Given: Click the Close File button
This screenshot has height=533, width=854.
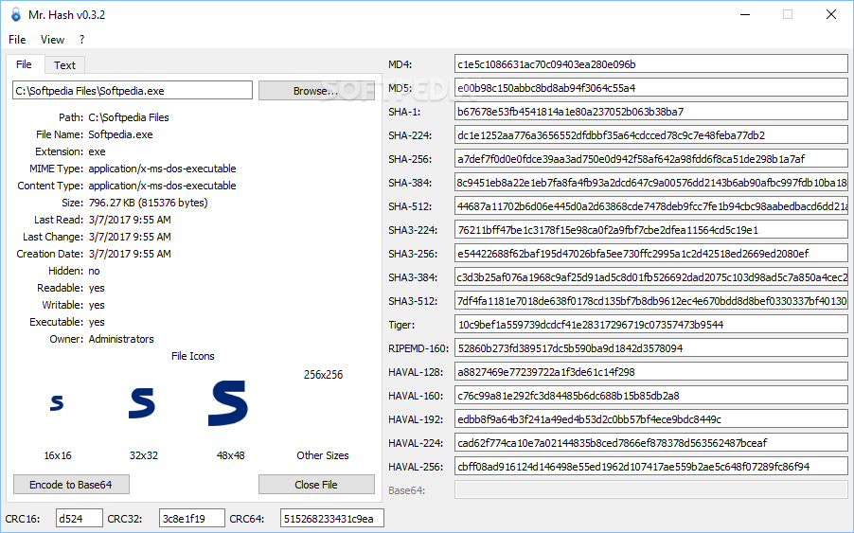Looking at the screenshot, I should 316,485.
